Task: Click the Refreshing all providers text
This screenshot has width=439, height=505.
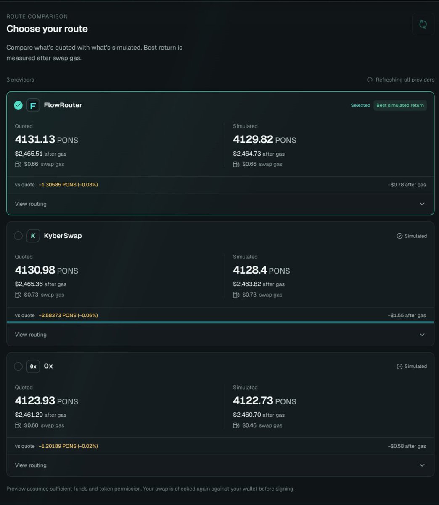Action: click(x=405, y=80)
